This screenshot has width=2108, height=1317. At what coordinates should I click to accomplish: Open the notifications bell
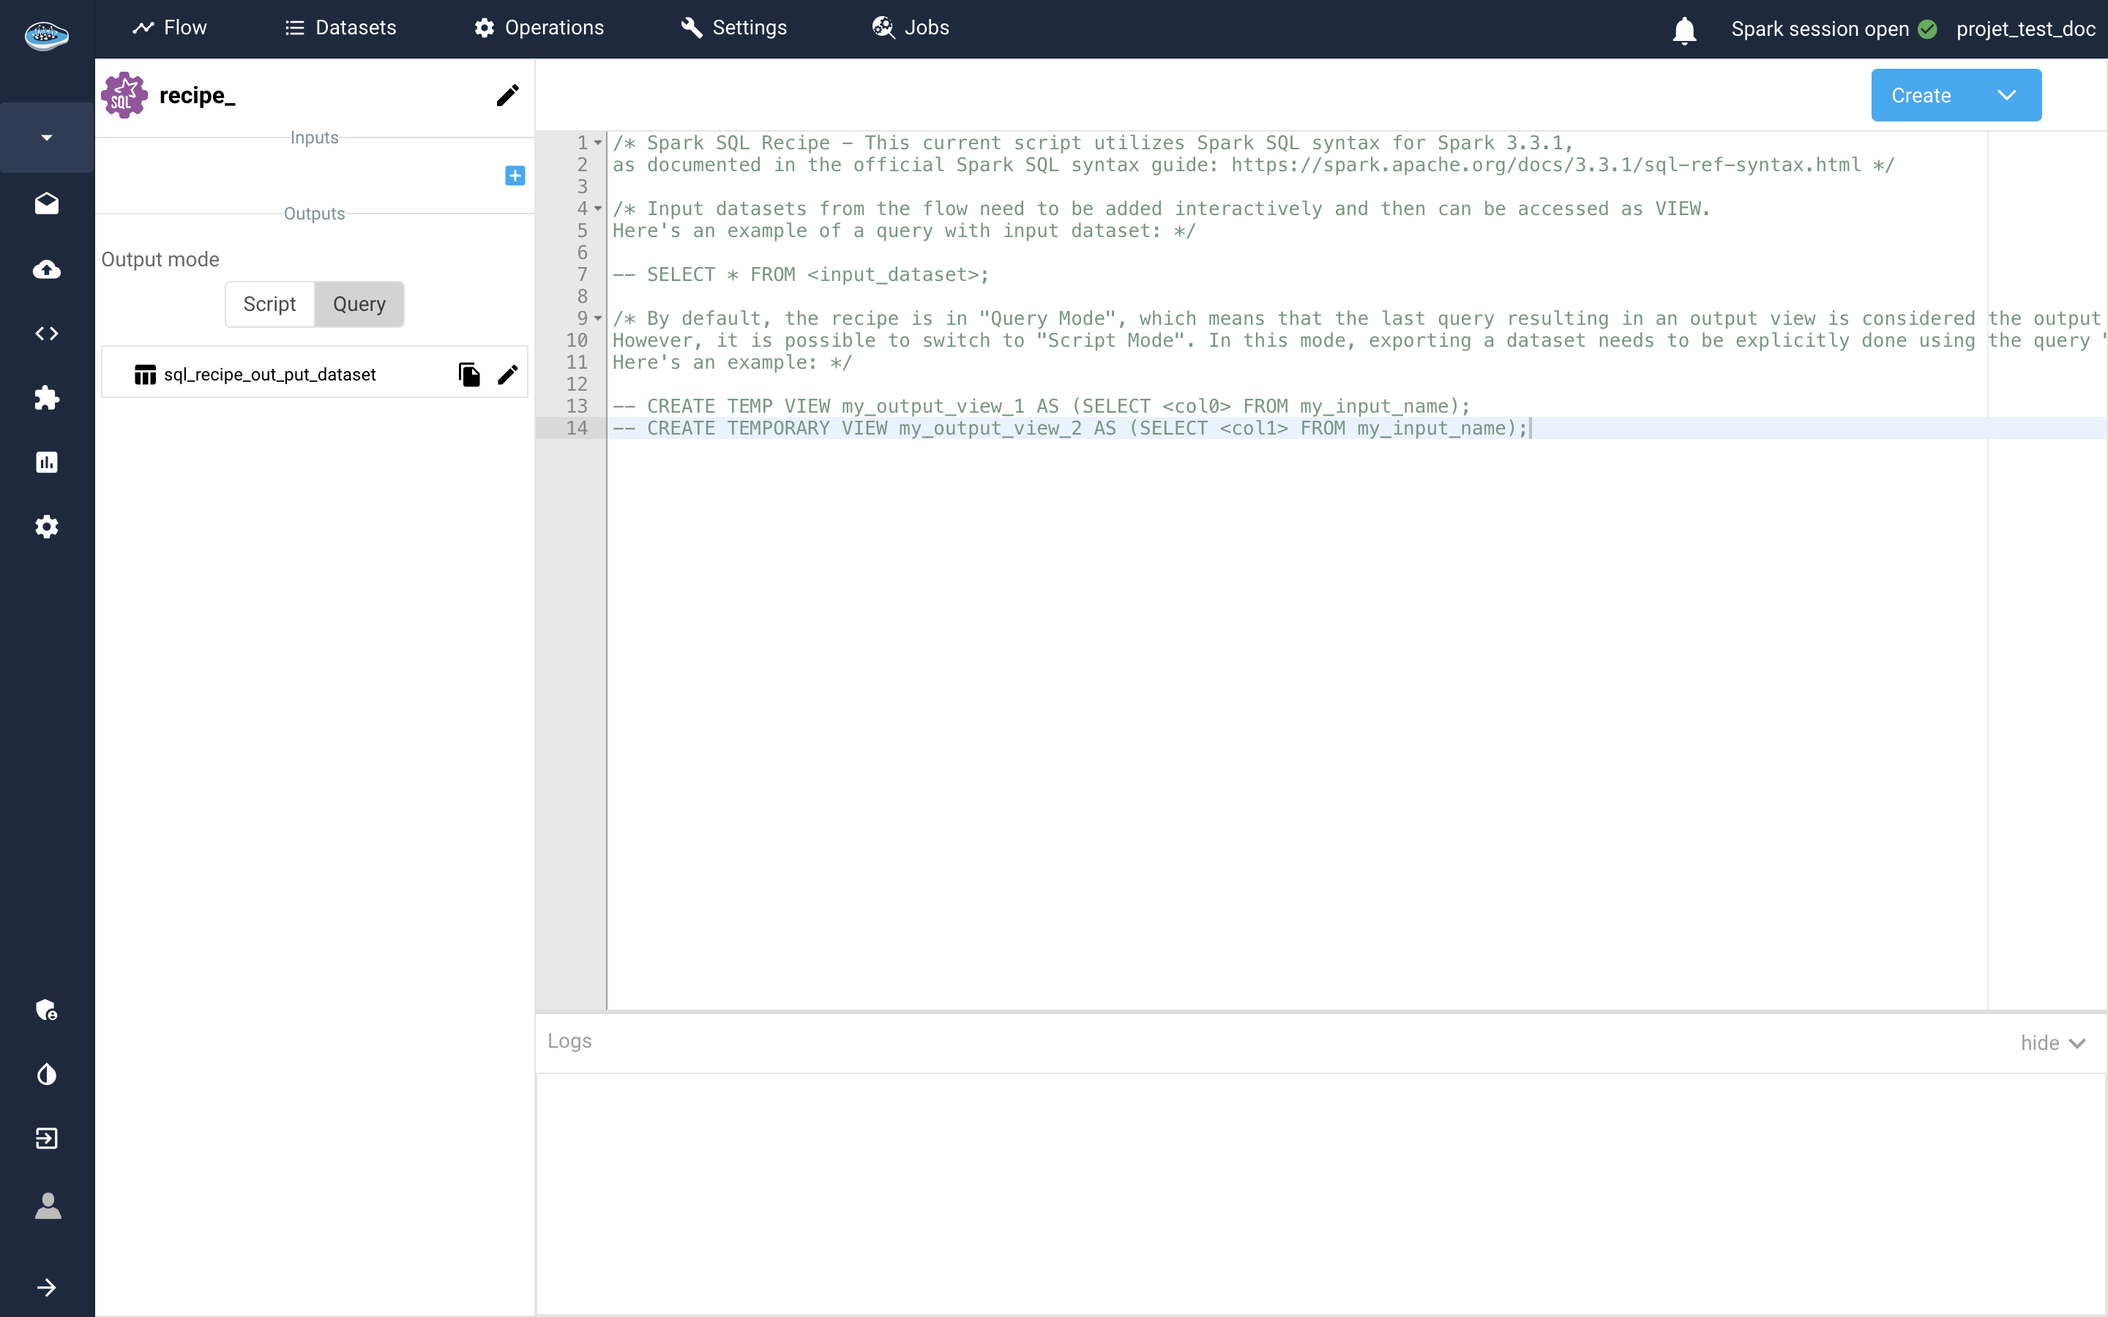(1683, 29)
